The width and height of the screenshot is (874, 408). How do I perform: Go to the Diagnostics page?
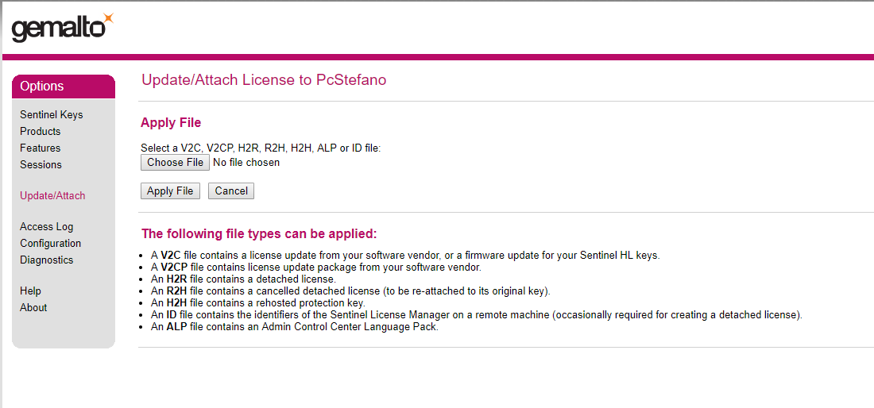click(x=46, y=260)
